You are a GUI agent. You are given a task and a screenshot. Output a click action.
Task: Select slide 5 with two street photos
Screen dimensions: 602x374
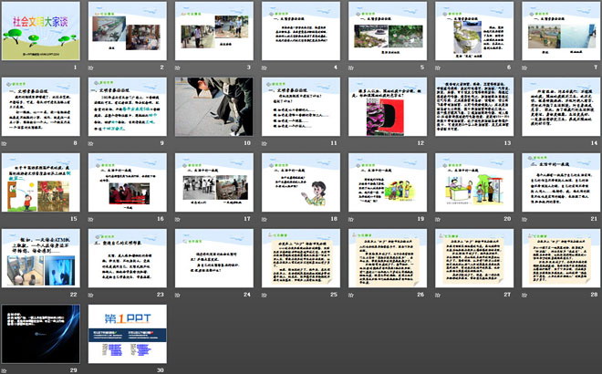[x=386, y=31]
